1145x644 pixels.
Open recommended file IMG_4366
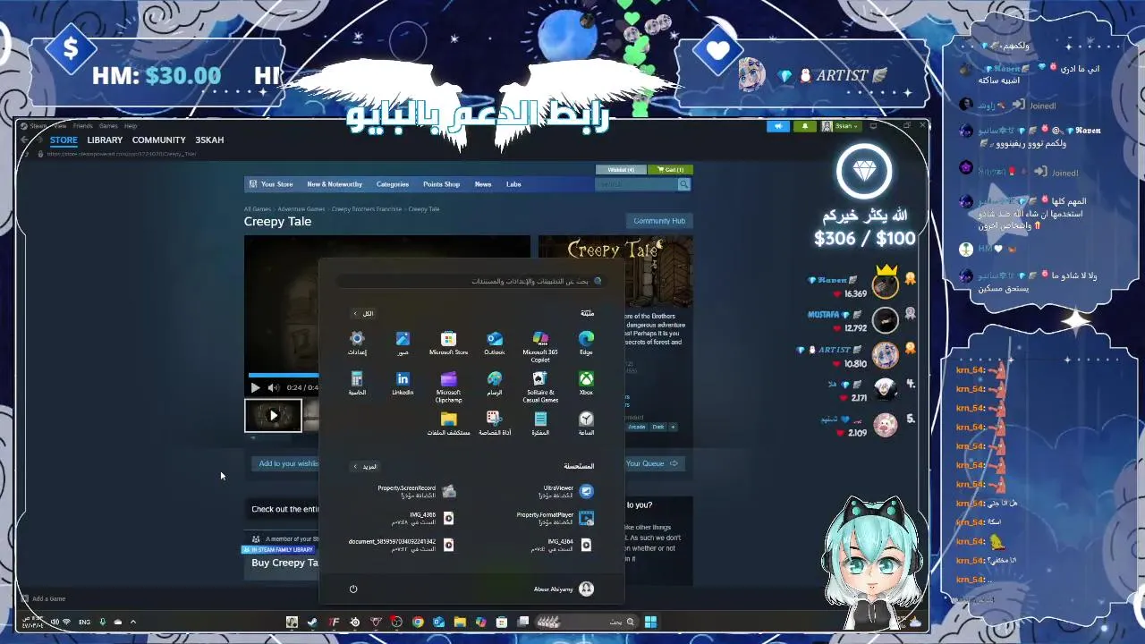[x=422, y=518]
